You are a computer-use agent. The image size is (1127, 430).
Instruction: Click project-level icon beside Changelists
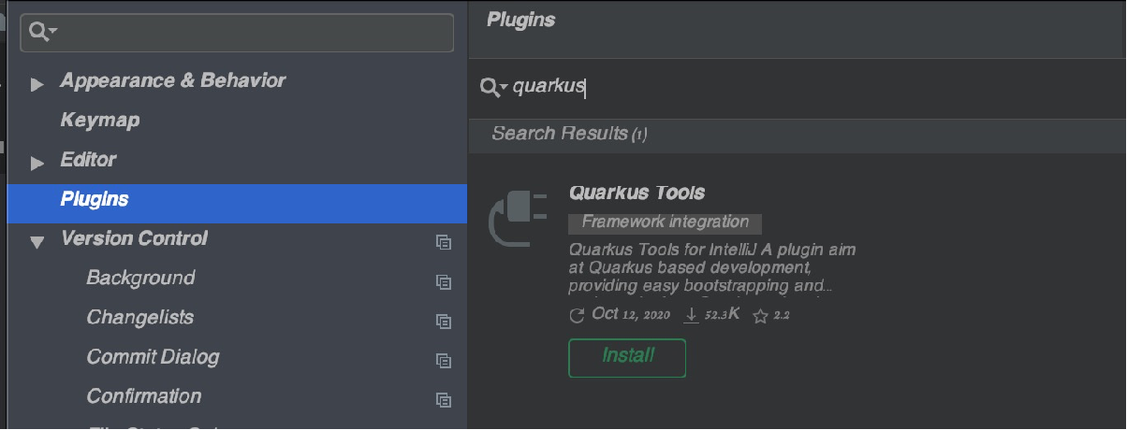coord(444,320)
